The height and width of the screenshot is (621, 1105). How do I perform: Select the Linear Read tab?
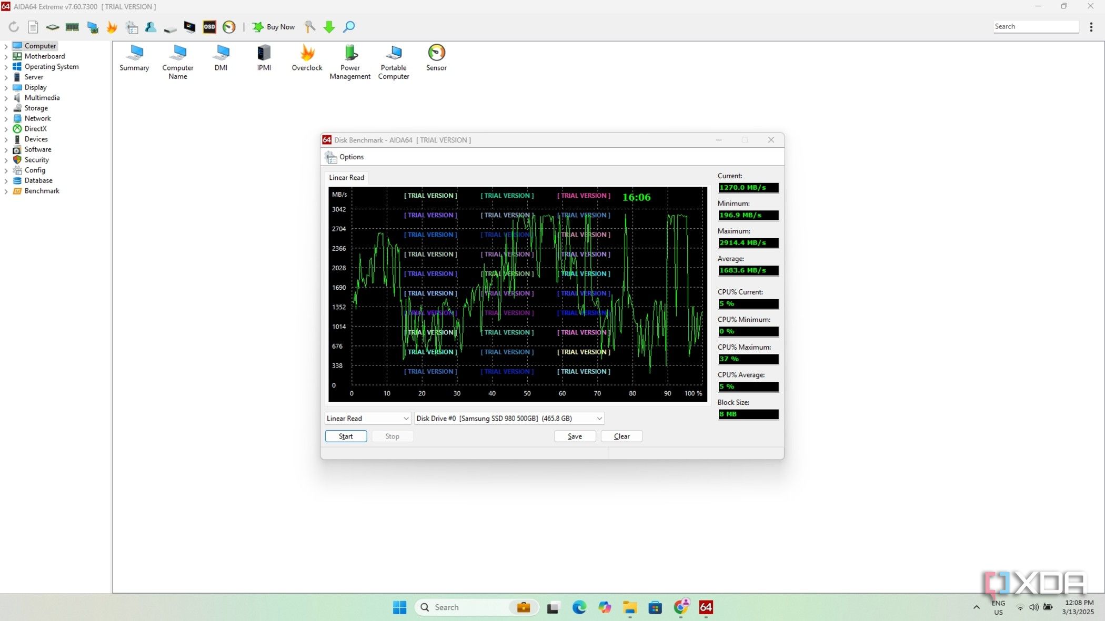346,178
